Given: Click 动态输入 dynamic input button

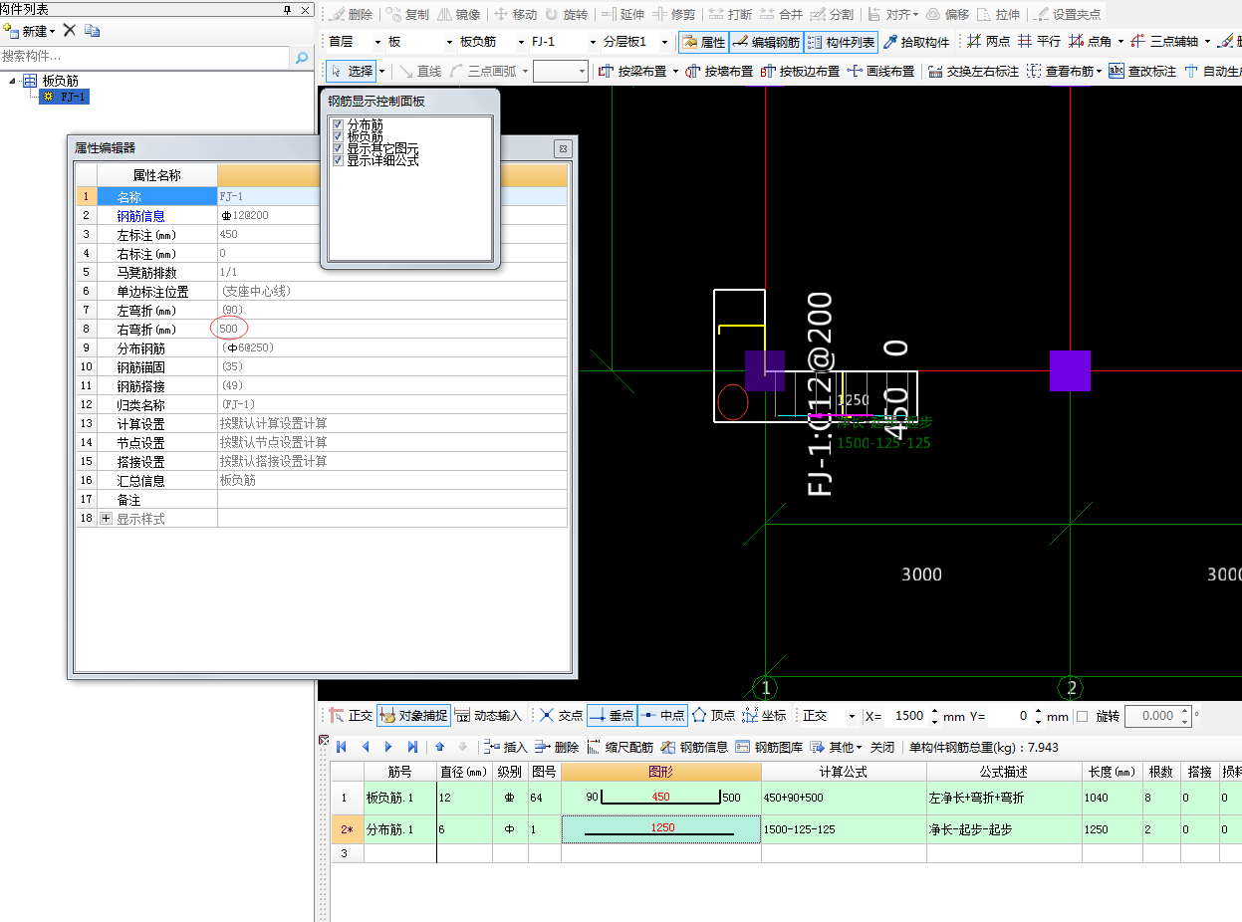Looking at the screenshot, I should 488,715.
